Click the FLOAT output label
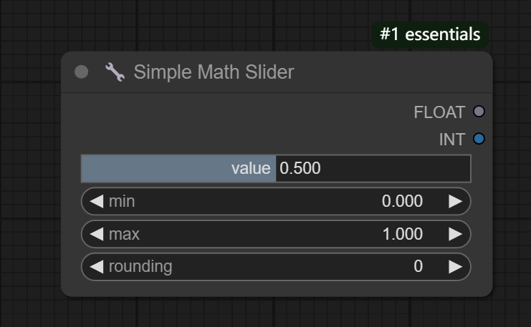Viewport: 531px width, 327px height. [439, 112]
